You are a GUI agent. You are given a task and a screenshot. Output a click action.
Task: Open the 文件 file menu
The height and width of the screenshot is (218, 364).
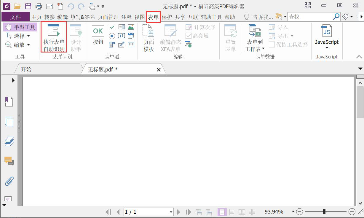(15, 17)
